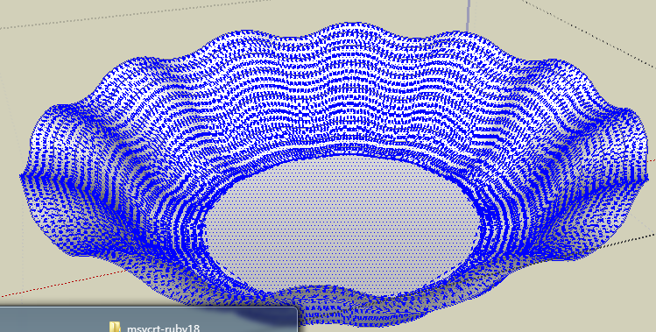Click the Explorer window's top right frame corner
The image size is (656, 332).
click(x=296, y=309)
